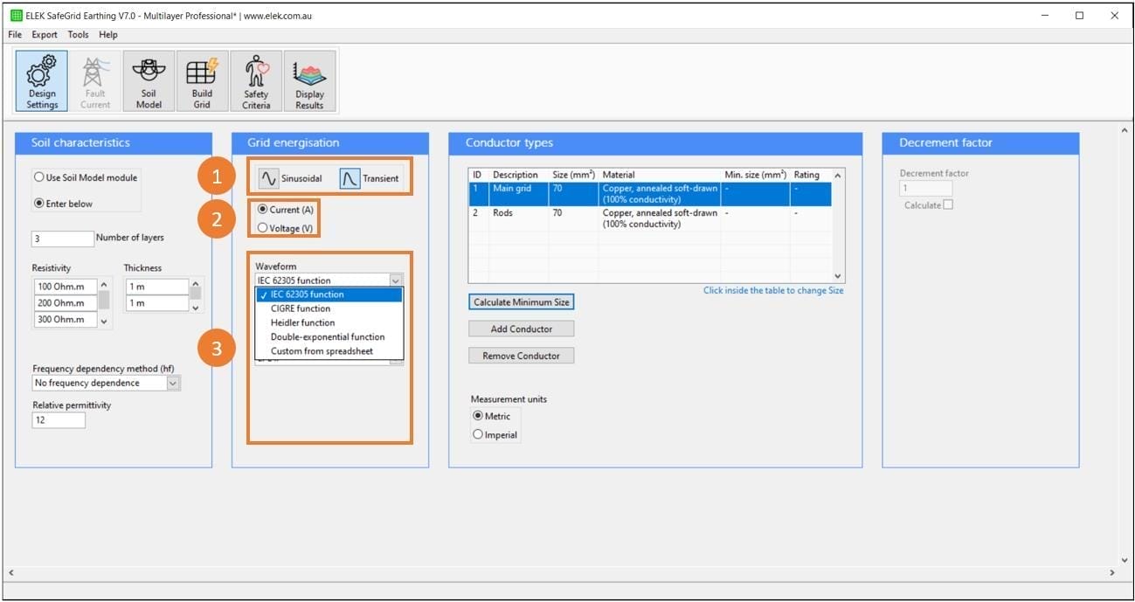Open the Tools menu

(x=77, y=34)
